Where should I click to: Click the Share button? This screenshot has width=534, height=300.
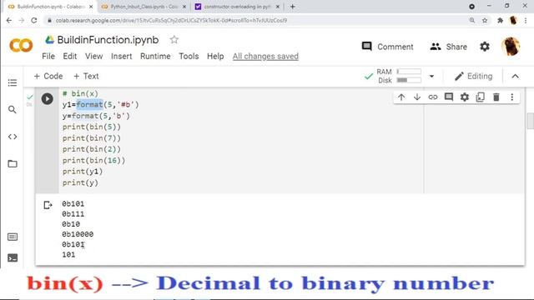pos(449,47)
